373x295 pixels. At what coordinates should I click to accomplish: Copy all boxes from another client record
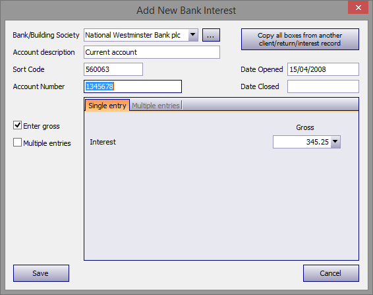click(x=300, y=40)
